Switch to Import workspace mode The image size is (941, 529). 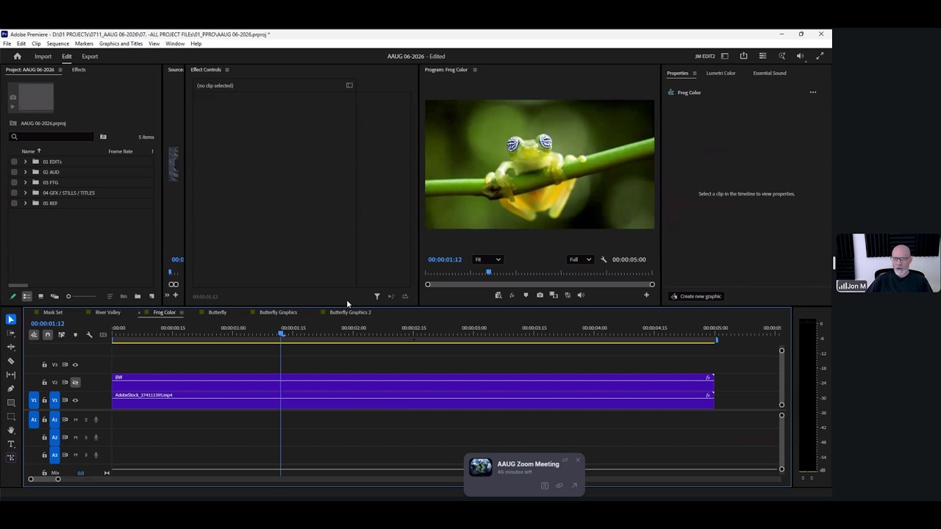(x=43, y=57)
